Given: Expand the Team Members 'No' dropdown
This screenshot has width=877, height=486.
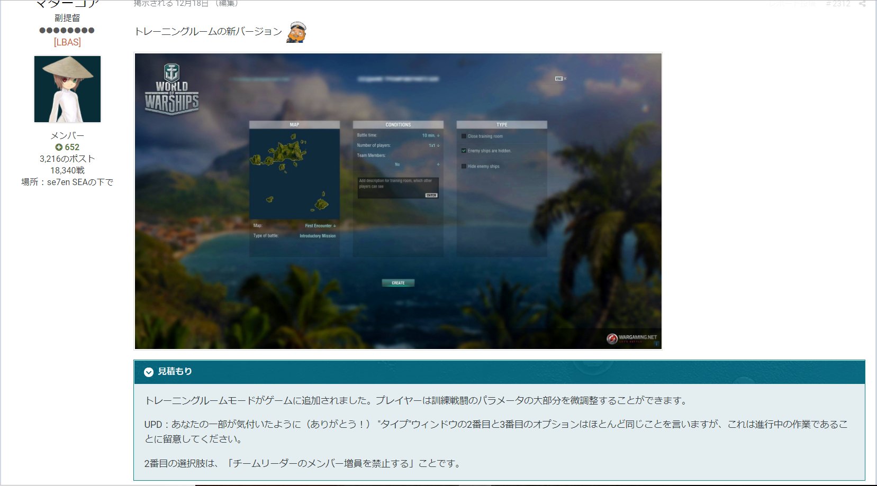Looking at the screenshot, I should click(417, 164).
